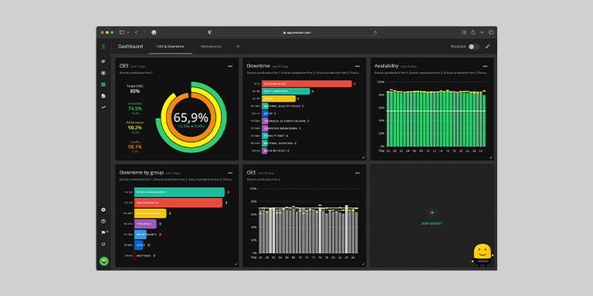Click the Target (OEE) 80% value

coord(134,91)
